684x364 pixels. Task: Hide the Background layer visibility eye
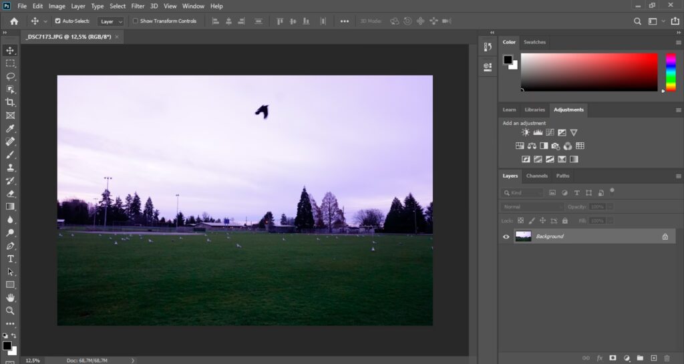pyautogui.click(x=506, y=236)
